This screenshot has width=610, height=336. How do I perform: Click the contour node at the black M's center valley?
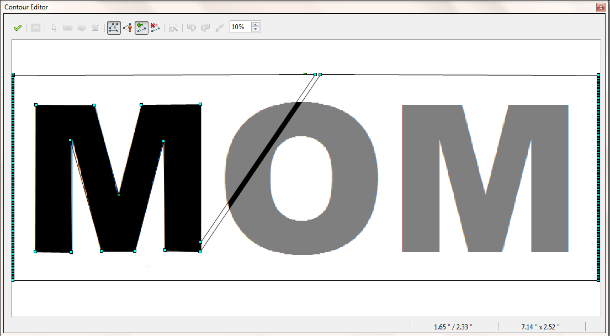tap(119, 194)
